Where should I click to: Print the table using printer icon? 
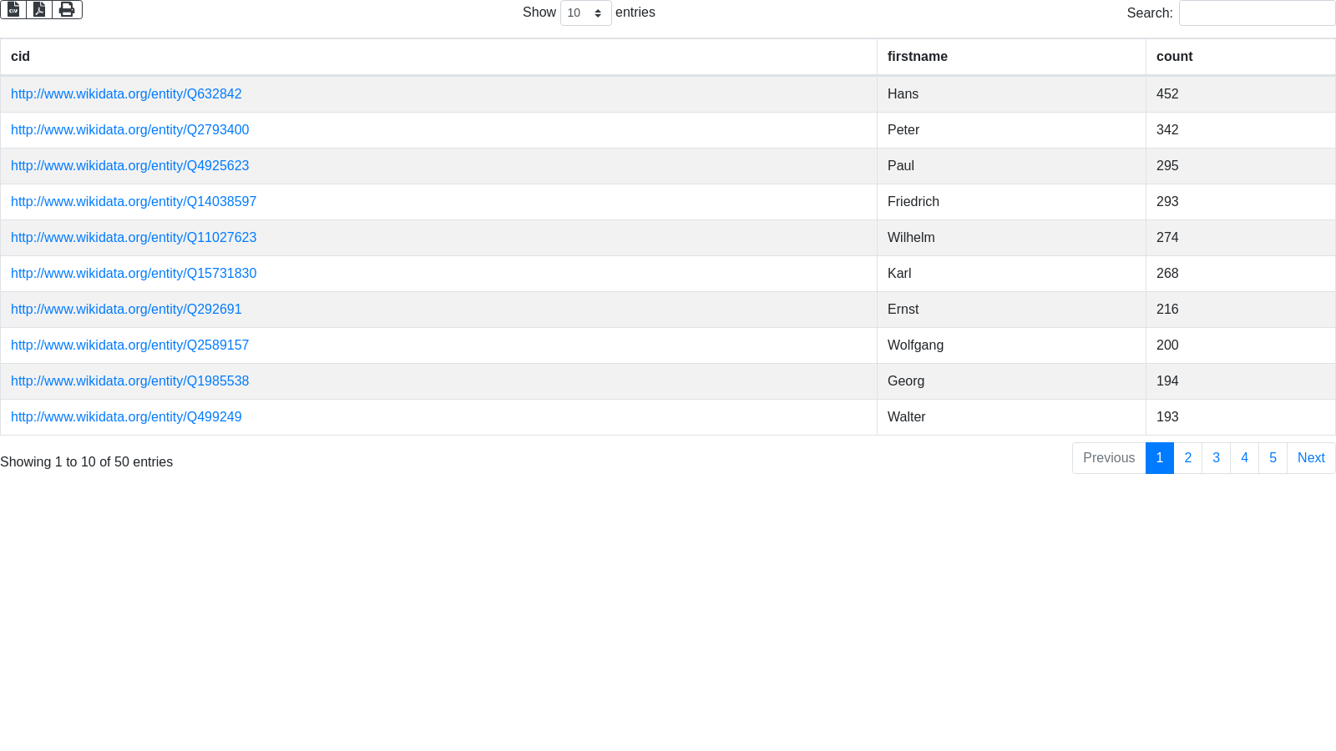[x=67, y=9]
